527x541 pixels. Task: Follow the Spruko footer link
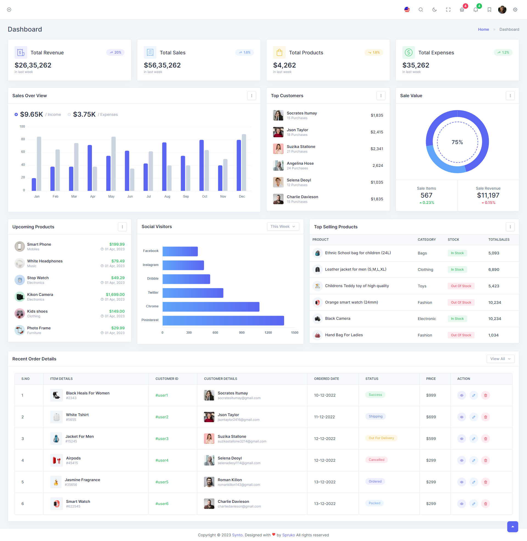point(288,535)
